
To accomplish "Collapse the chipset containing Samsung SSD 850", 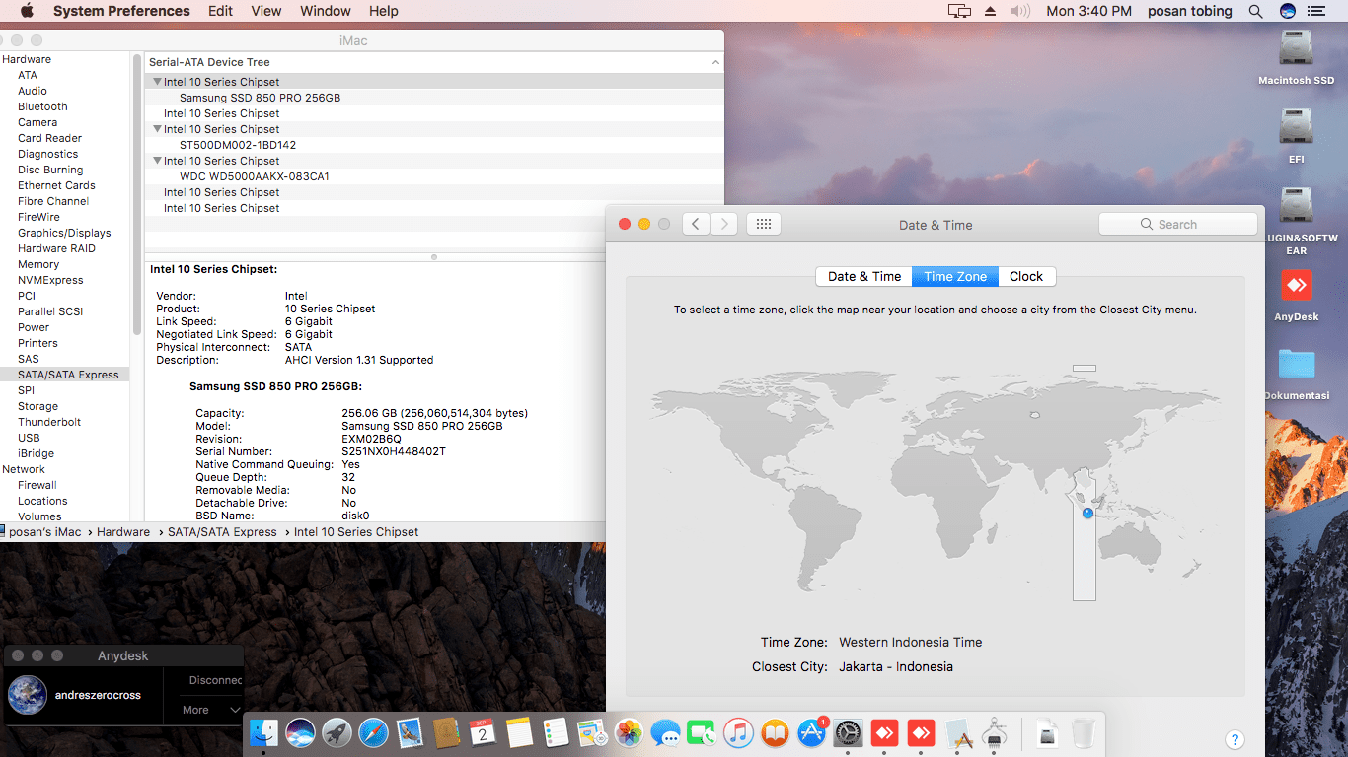I will [157, 82].
